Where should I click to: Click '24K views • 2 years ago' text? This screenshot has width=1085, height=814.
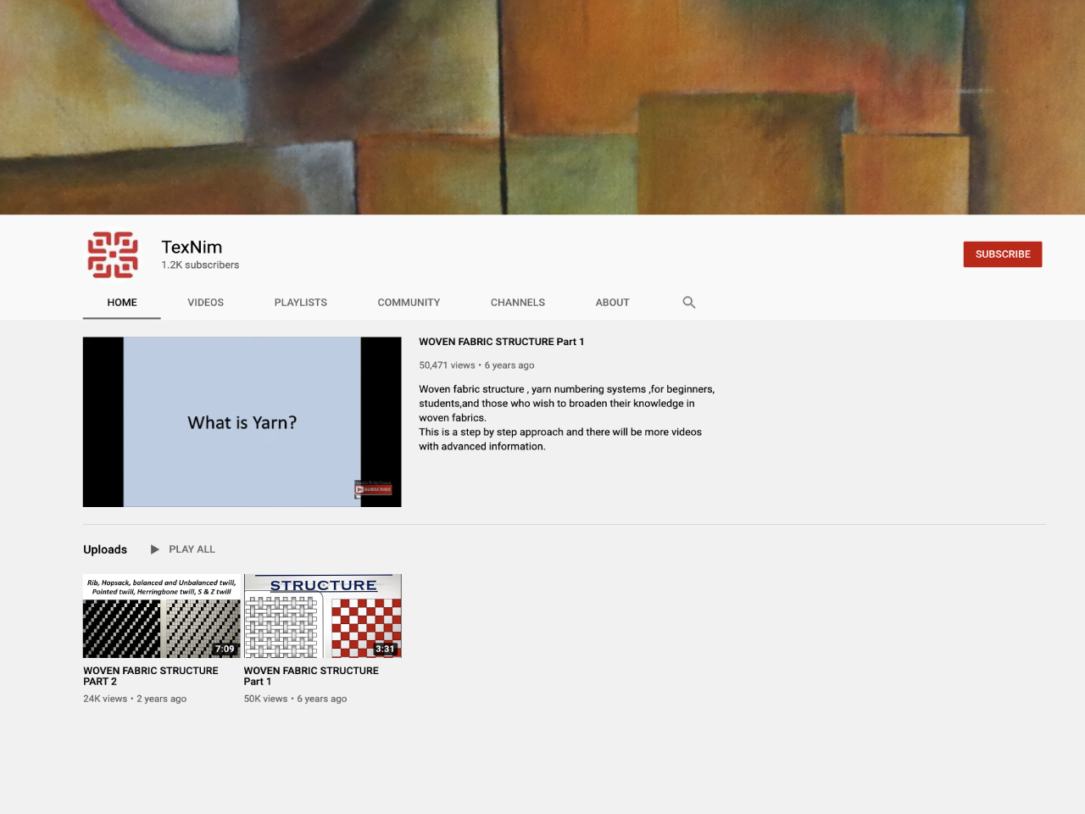[x=135, y=699]
